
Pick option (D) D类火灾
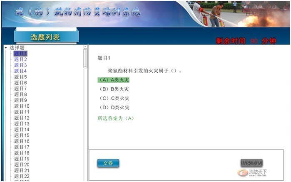(114, 108)
